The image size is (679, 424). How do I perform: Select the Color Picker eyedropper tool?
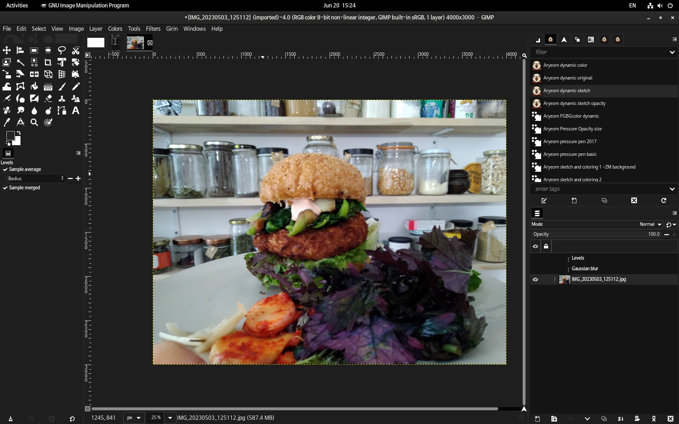tap(7, 122)
